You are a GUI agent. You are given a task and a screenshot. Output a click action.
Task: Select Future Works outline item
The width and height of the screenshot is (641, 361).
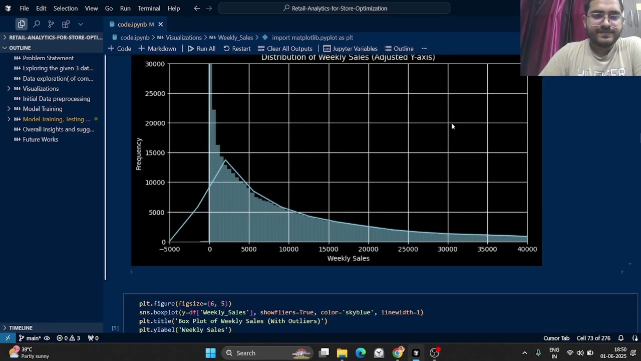click(x=40, y=139)
